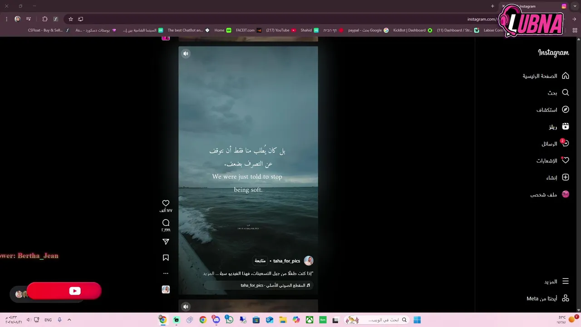Screen dimensions: 581x327
Task: Open the السينما الشامية bookmark
Action: (x=143, y=30)
